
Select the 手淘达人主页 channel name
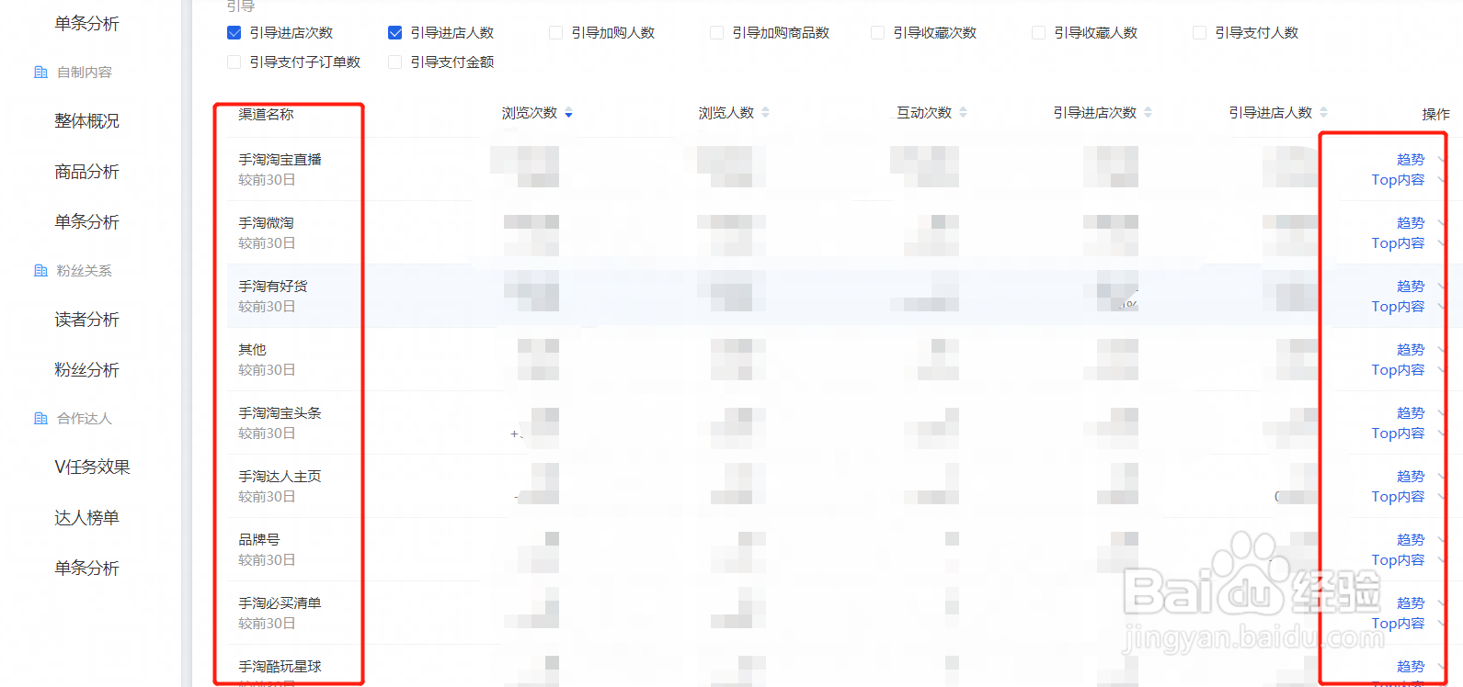(x=280, y=477)
